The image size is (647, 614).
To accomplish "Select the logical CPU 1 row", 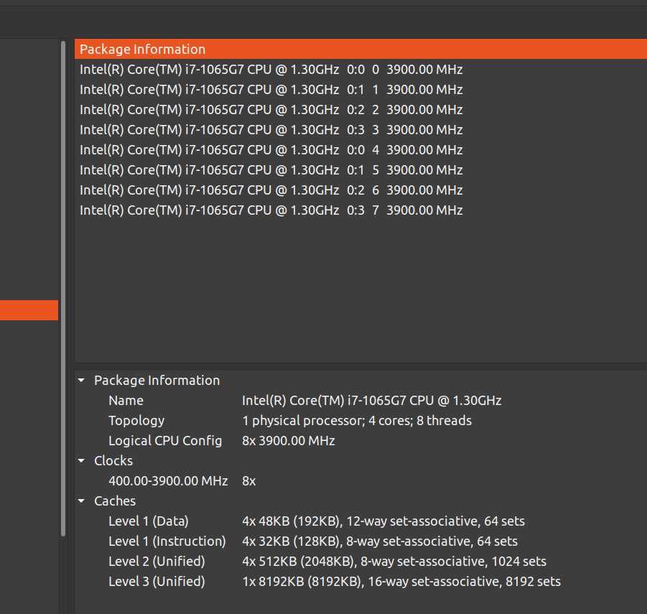I will point(271,90).
